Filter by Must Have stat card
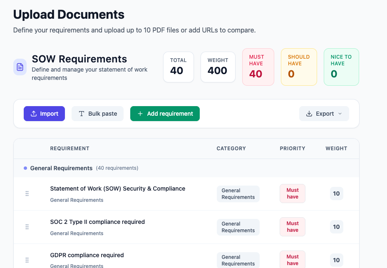The width and height of the screenshot is (387, 268). point(258,67)
